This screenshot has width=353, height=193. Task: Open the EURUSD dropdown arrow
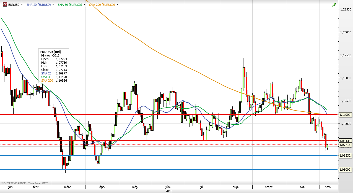point(22,5)
